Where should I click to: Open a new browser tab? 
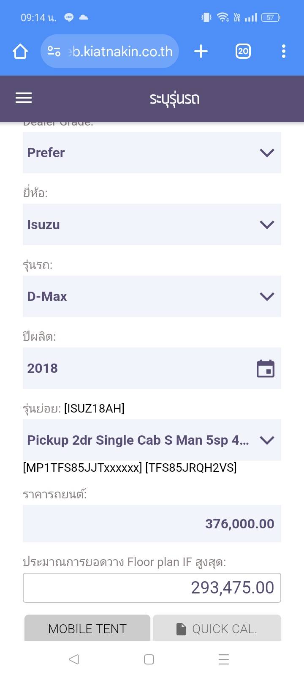coord(201,52)
